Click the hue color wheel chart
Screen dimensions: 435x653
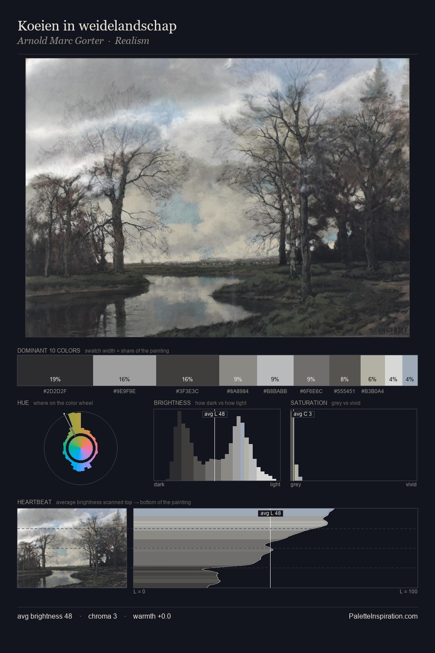pyautogui.click(x=80, y=448)
